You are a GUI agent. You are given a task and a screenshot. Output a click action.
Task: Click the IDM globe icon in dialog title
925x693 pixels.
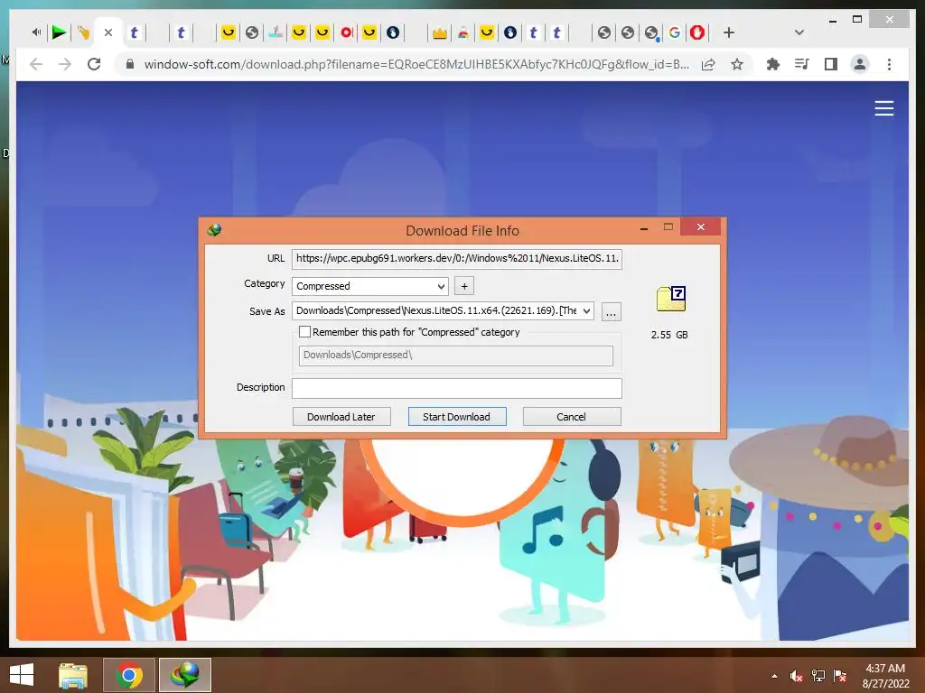pyautogui.click(x=214, y=230)
